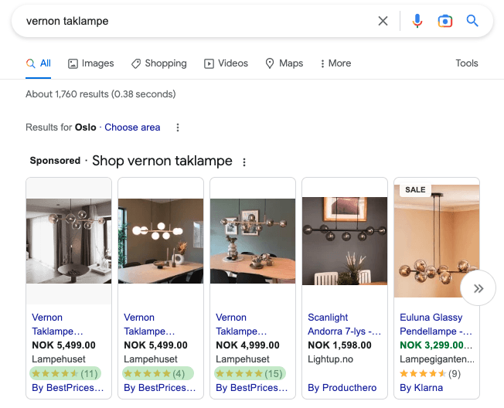The image size is (504, 408).
Task: Select the All tab
Action: pos(38,63)
